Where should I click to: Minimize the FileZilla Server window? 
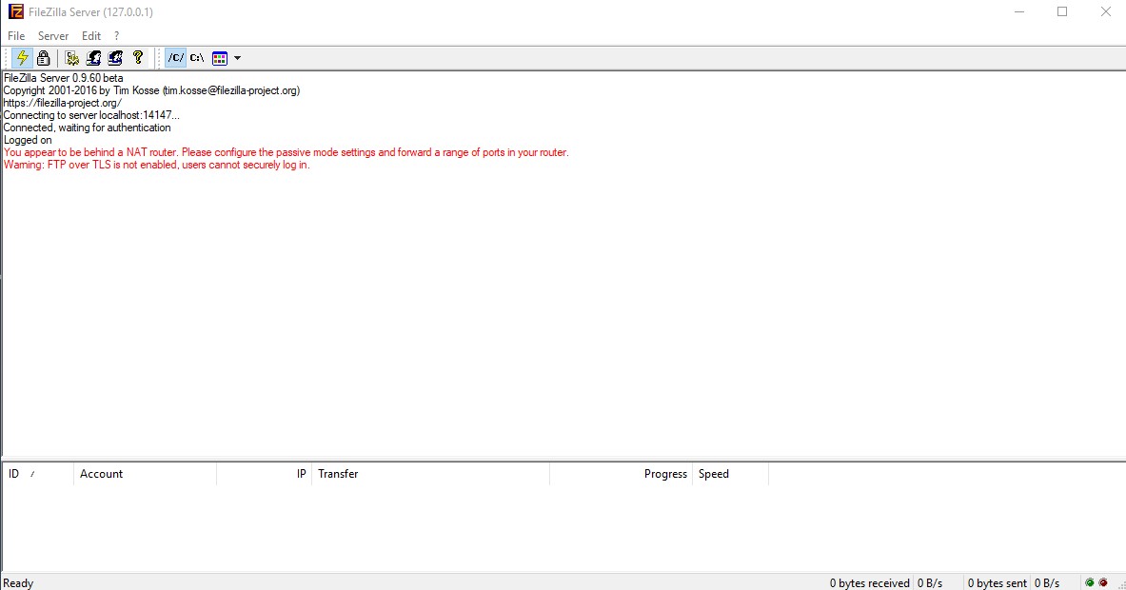coord(1019,12)
